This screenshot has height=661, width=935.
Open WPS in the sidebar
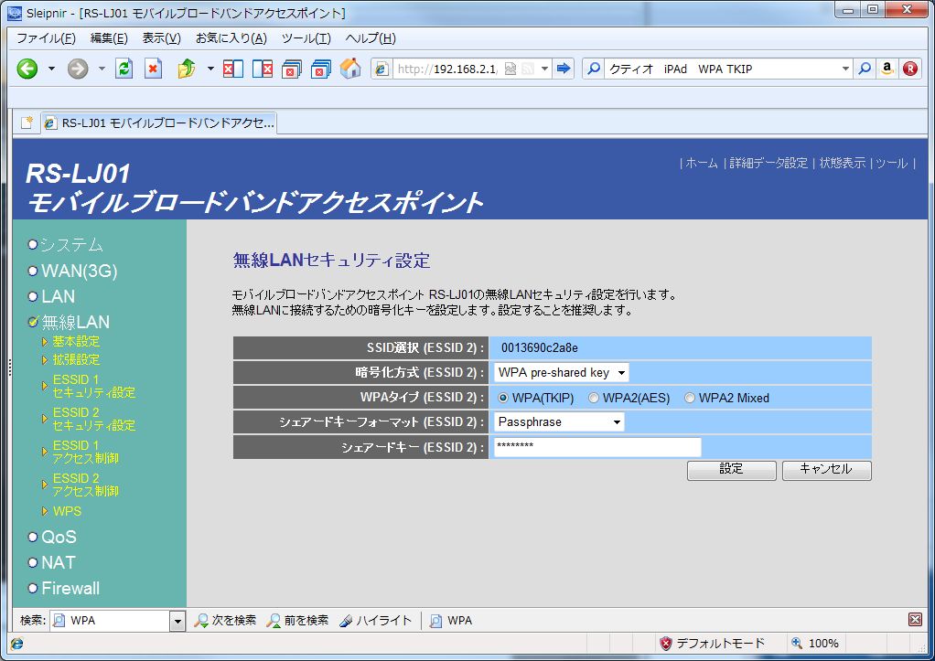click(67, 511)
